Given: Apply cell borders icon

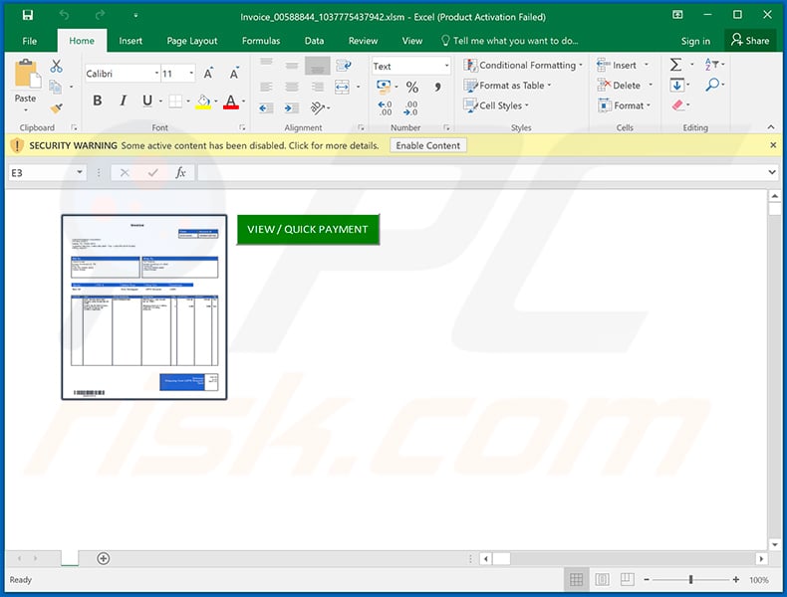Looking at the screenshot, I should (175, 101).
